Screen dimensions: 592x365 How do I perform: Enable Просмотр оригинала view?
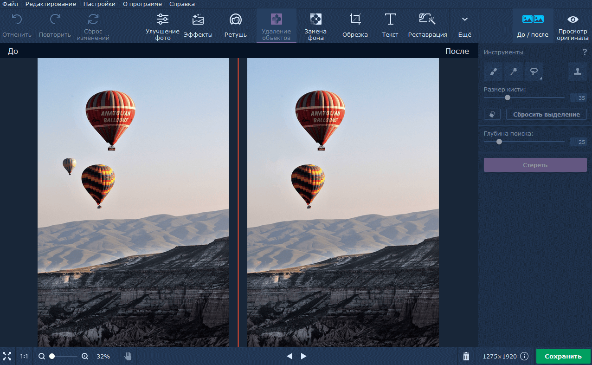click(x=573, y=26)
